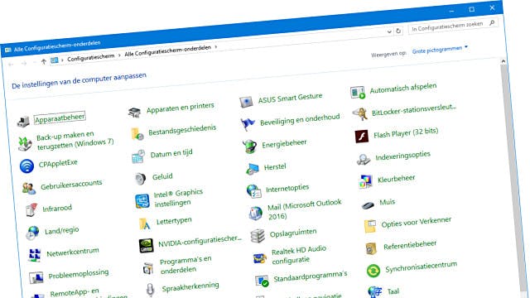Viewport: 530px width, 298px height.
Task: Open the Spraakherkenning microphone icon
Action: 151,290
